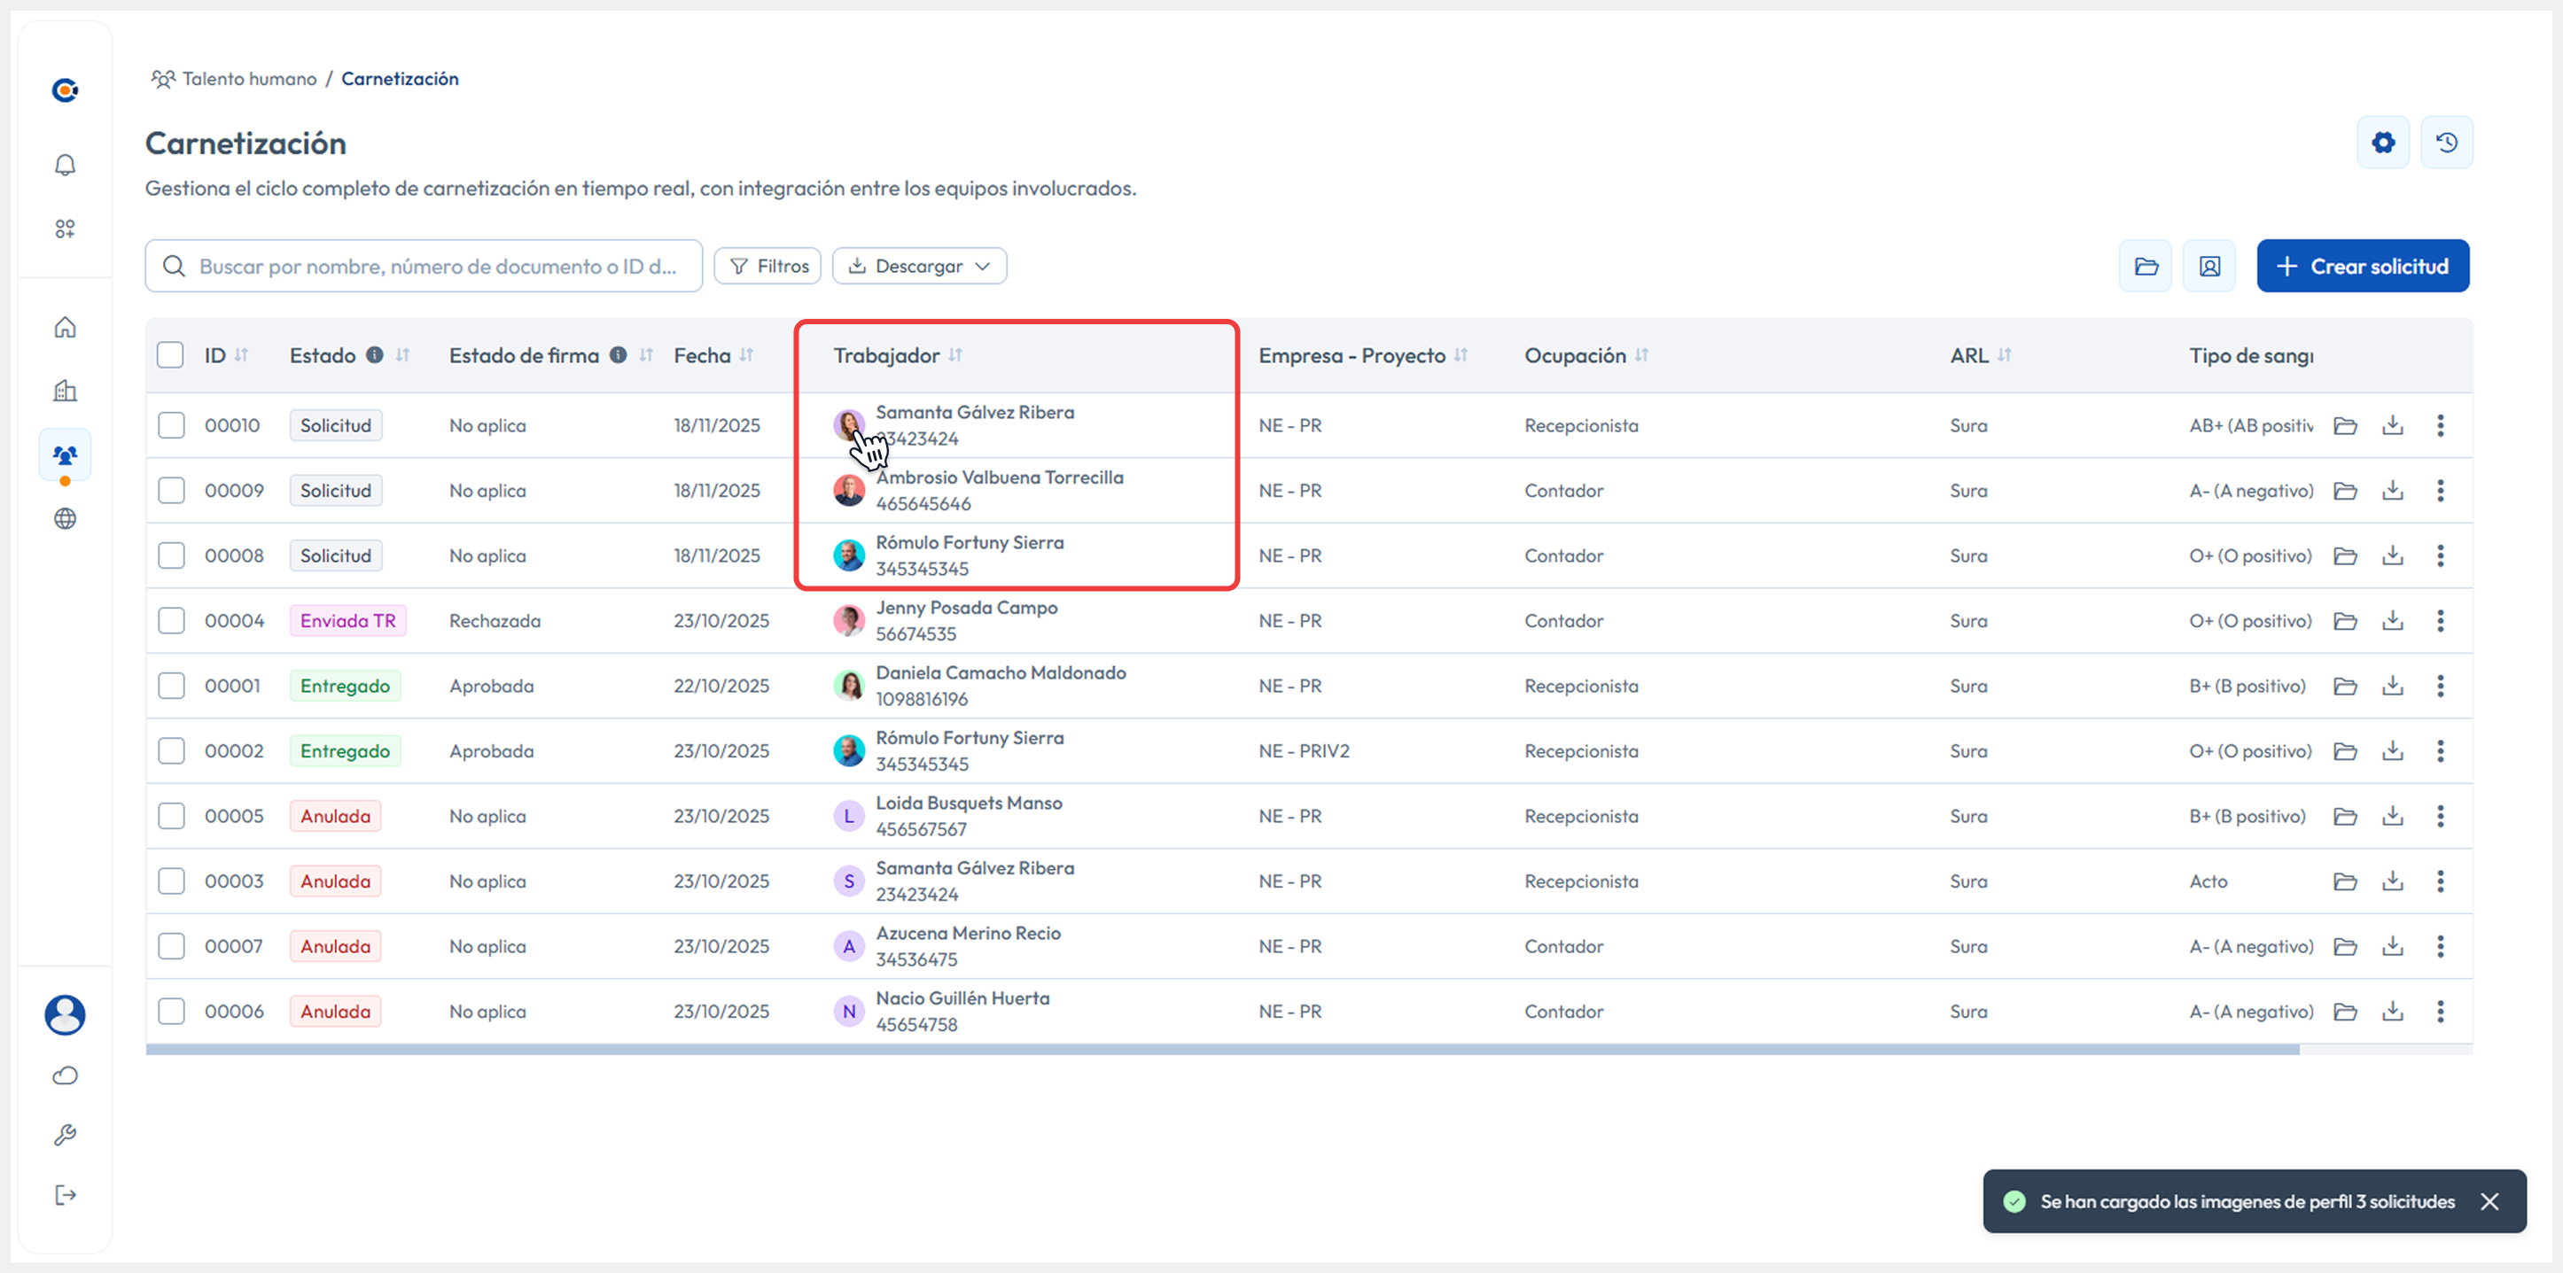
Task: Check the box for request 00005
Action: 171,817
